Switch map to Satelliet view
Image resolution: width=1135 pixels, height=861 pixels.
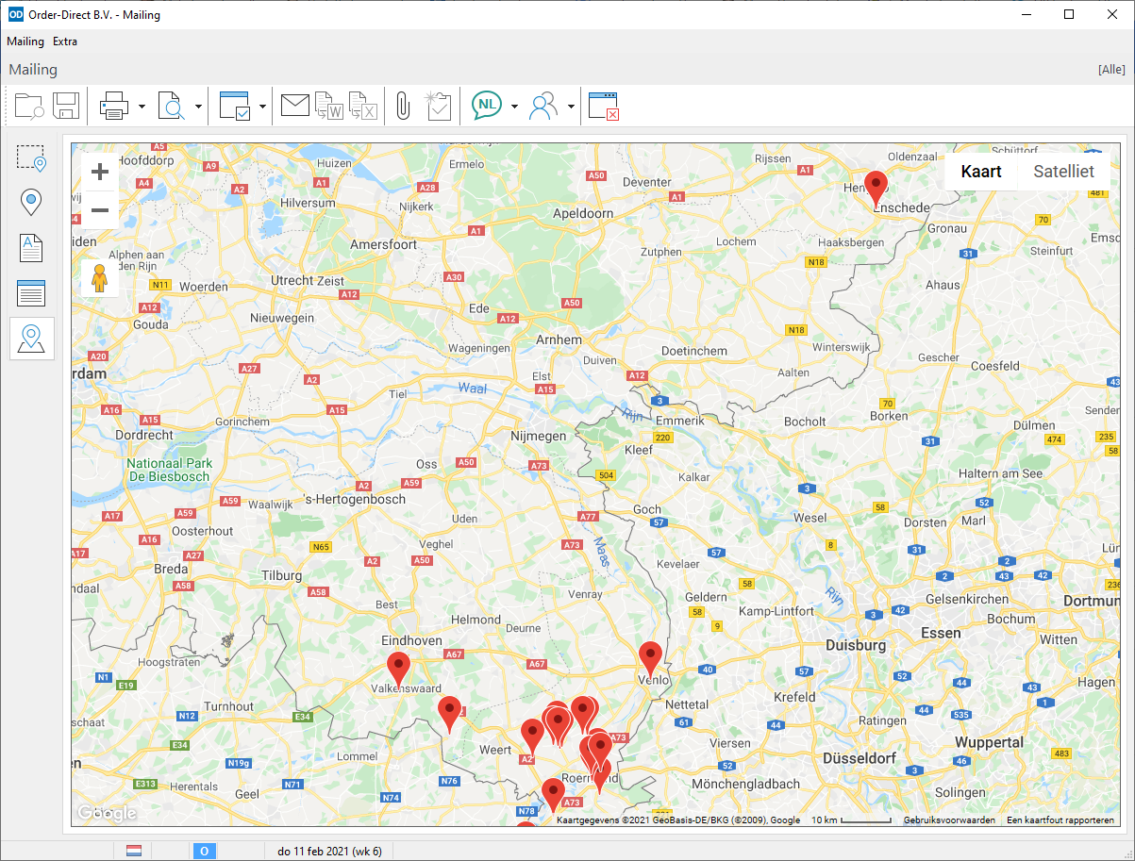point(1063,172)
